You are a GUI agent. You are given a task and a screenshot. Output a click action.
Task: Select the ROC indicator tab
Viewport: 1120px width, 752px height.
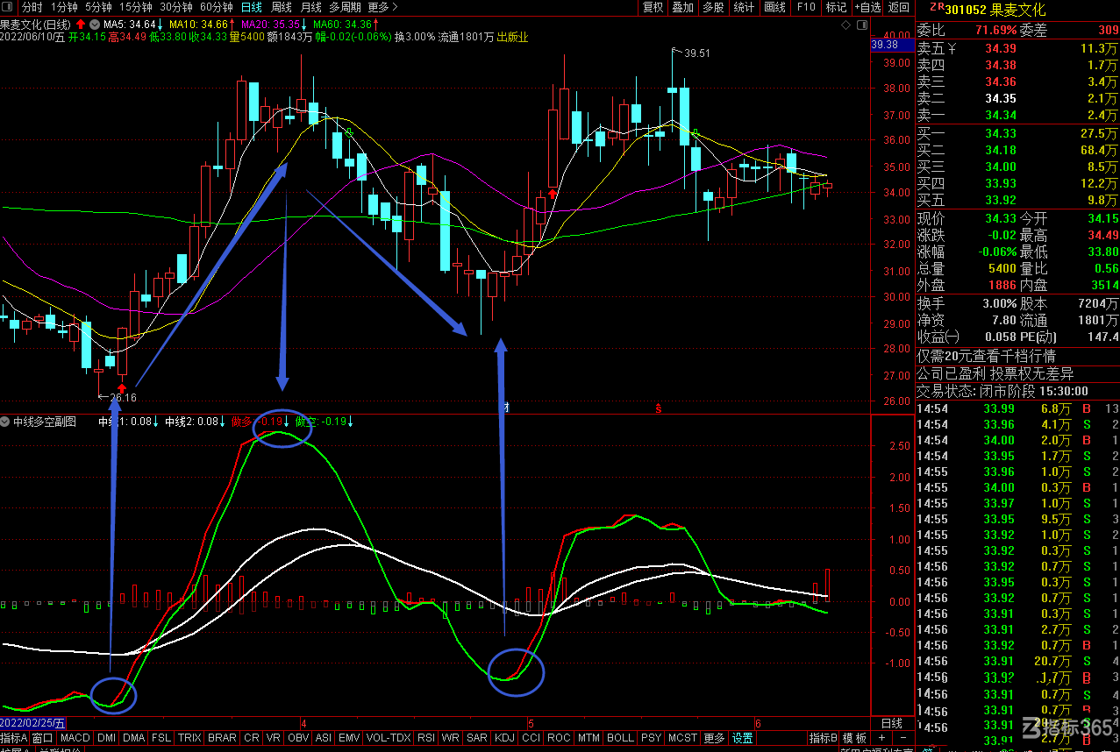[x=559, y=738]
